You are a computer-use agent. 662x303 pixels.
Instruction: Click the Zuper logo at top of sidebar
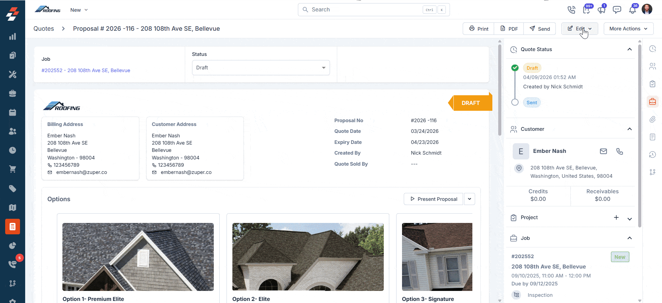12,14
